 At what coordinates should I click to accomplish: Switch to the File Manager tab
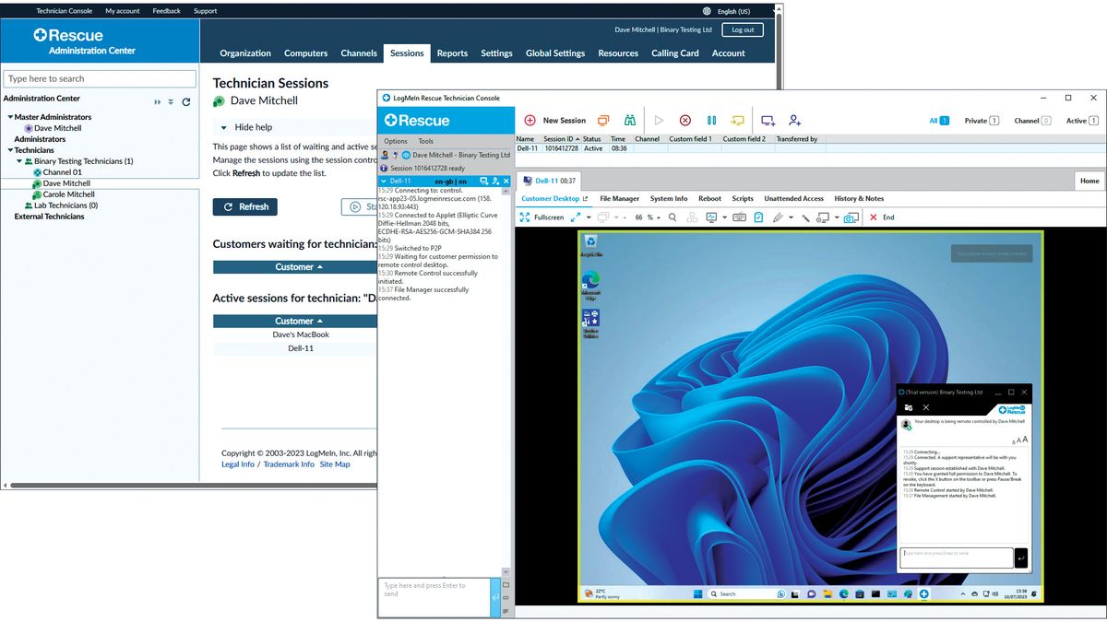[622, 198]
